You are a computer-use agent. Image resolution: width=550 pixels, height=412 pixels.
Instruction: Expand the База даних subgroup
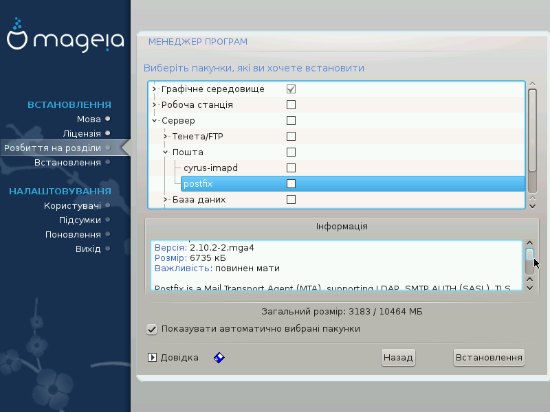(166, 200)
